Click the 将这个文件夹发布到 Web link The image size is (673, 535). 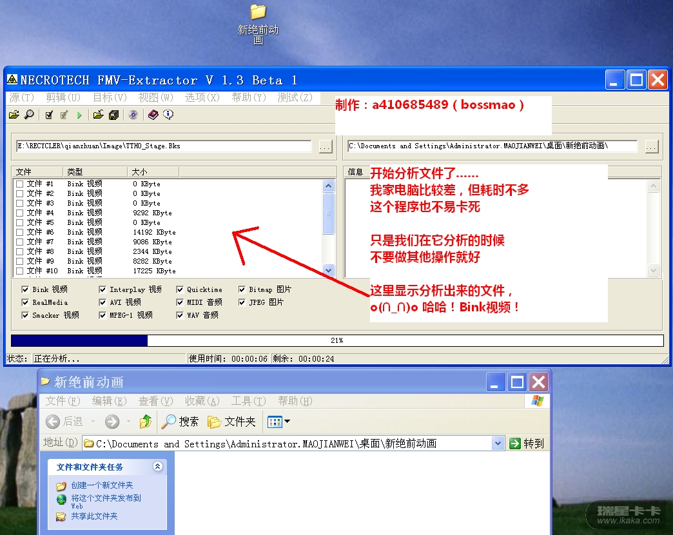(106, 501)
